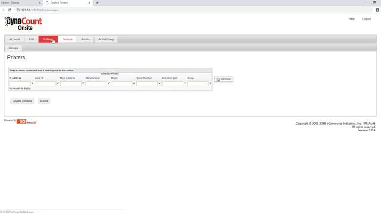Open the Help link

[352, 19]
